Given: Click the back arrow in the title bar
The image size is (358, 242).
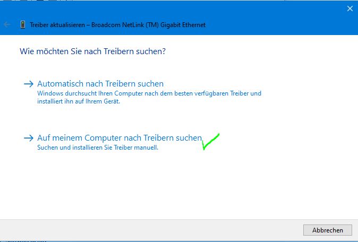Looking at the screenshot, I should pos(7,24).
